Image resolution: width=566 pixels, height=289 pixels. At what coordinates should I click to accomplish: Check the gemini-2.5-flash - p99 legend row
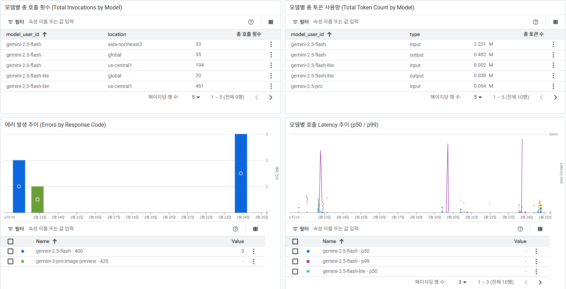(295, 261)
